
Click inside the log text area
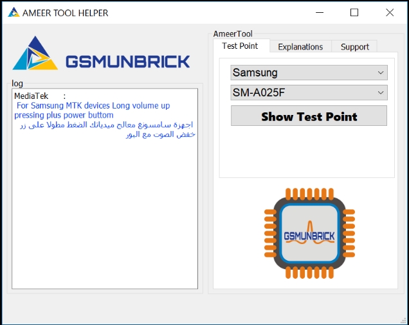(x=105, y=189)
